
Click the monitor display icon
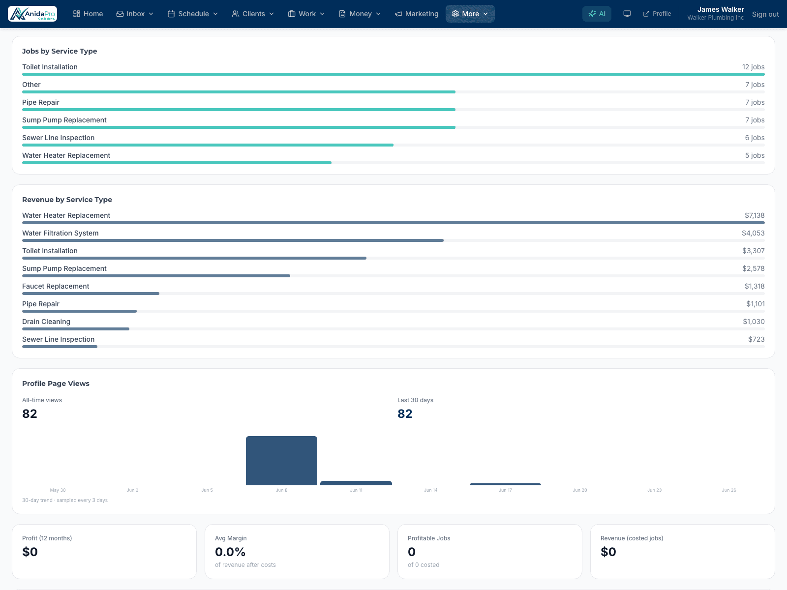click(627, 14)
